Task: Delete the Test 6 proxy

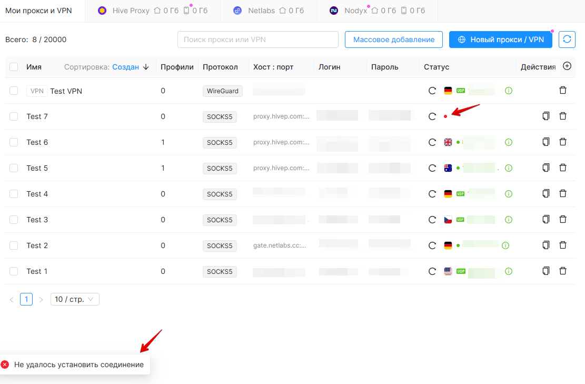Action: pyautogui.click(x=563, y=142)
